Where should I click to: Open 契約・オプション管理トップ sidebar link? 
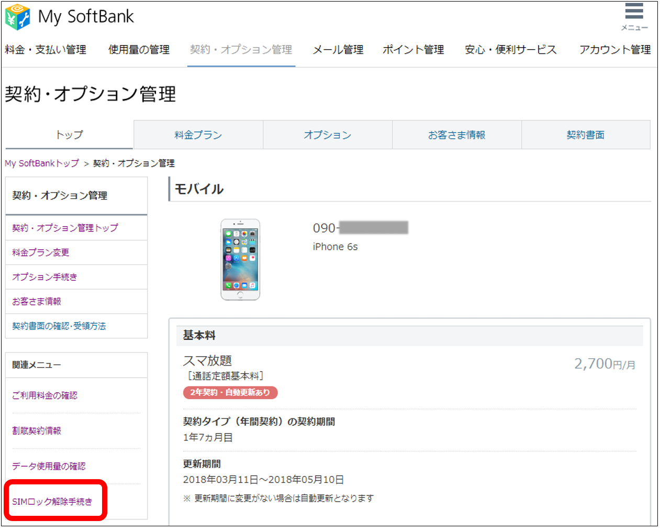[65, 228]
